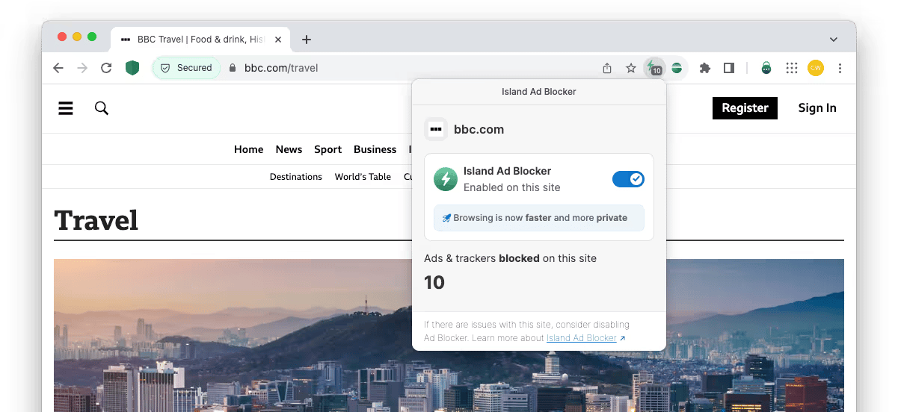Disable Island Ad Blocker toggle for this site
Screen dimensions: 898x412
point(628,179)
